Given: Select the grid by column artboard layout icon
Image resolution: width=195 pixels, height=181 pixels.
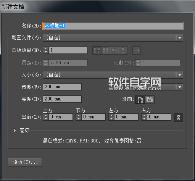Looking at the screenshot, I should [106, 50].
